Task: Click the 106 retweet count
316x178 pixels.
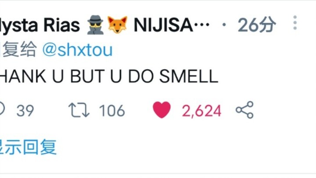Action: [x=112, y=111]
